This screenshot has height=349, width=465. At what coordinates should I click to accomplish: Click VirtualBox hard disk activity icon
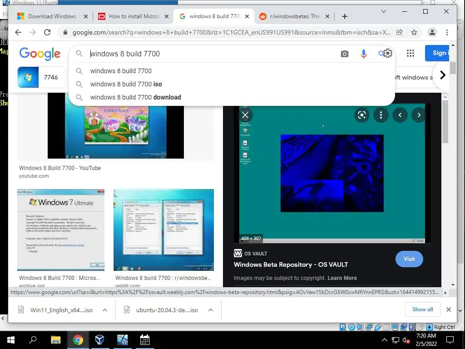(x=342, y=327)
